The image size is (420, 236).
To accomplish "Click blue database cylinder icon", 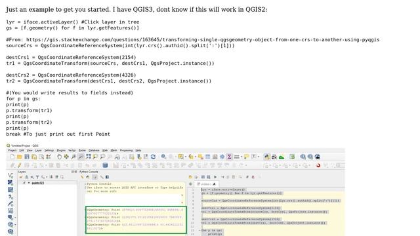I will pos(105,165).
